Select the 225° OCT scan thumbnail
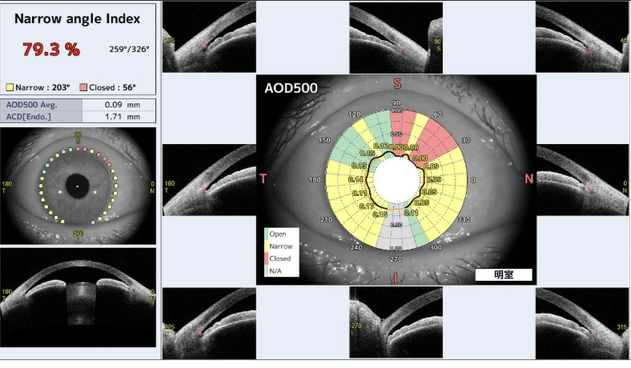 (x=208, y=323)
